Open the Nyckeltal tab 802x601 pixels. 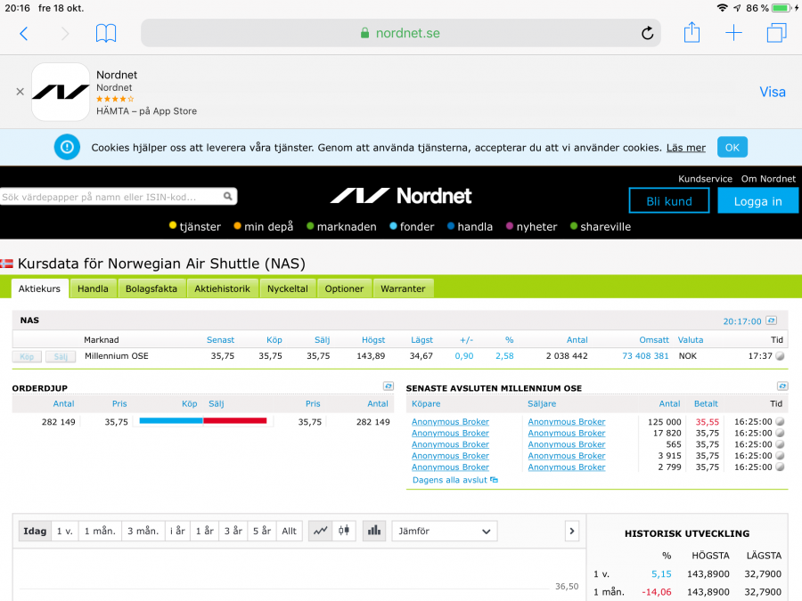287,288
